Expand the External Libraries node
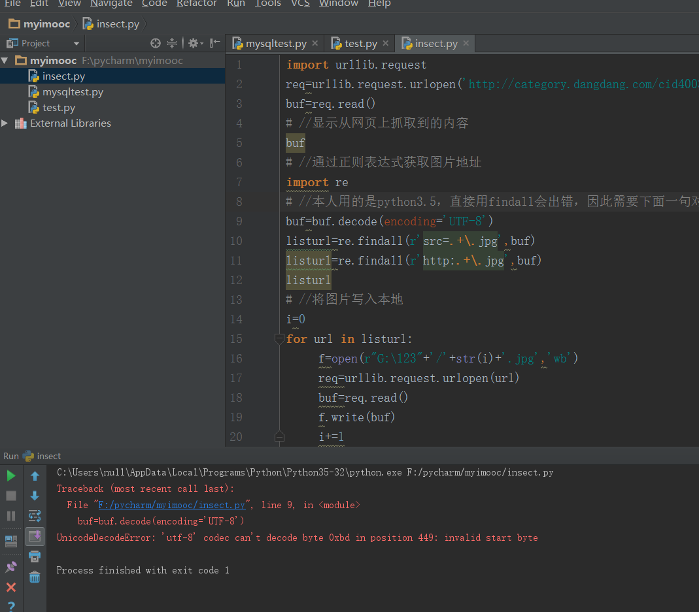 pos(5,123)
